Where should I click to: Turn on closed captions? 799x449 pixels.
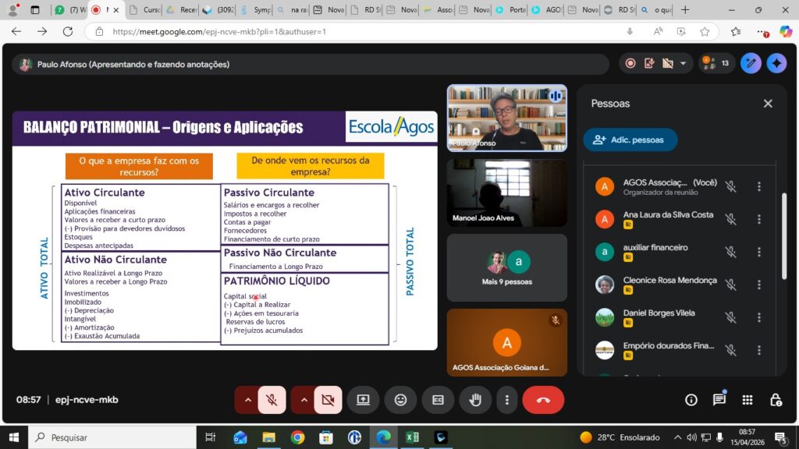(438, 400)
